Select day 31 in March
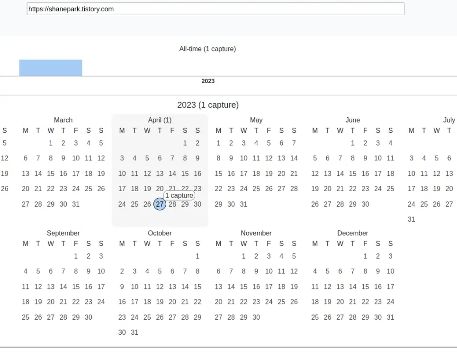This screenshot has width=457, height=357. click(76, 204)
